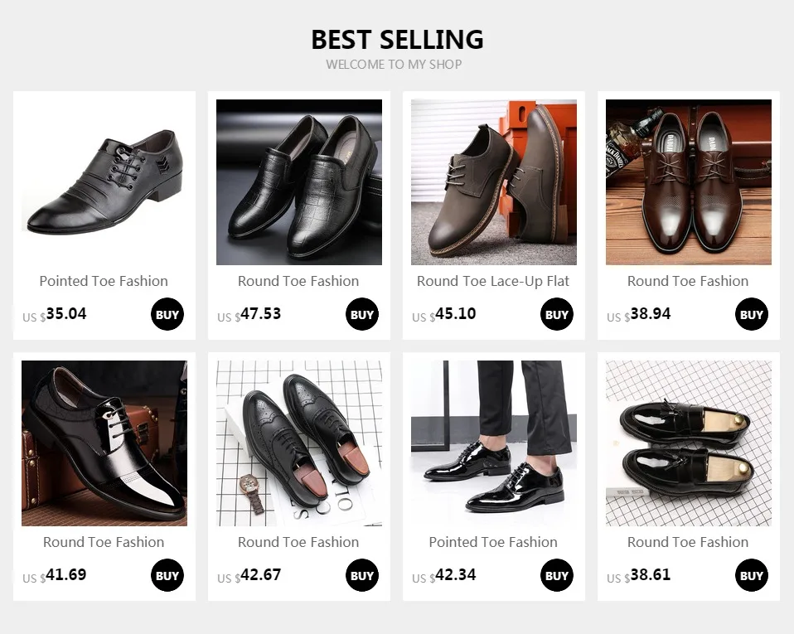Click 'Round Toe Lace-Up Flat' product title

(x=493, y=281)
